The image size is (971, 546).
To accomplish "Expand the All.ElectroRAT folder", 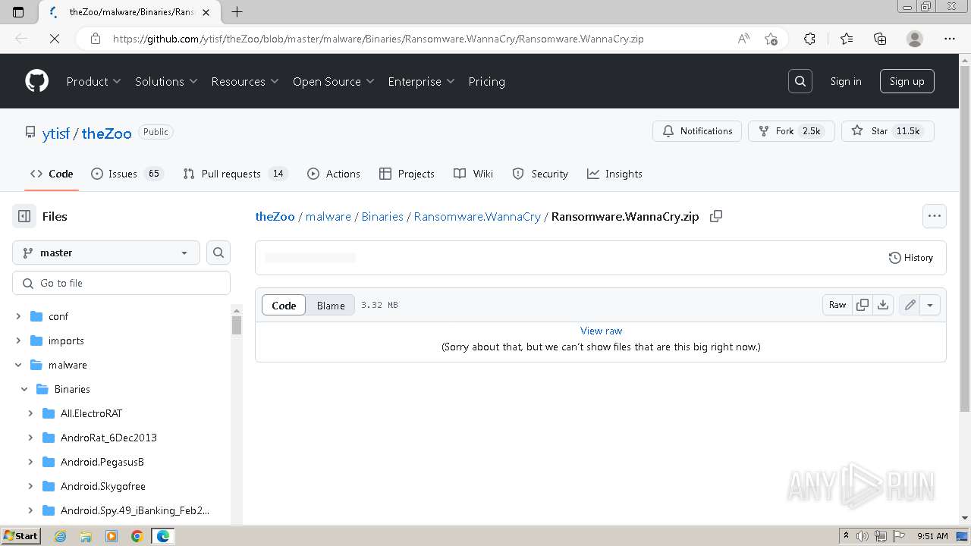I will [x=30, y=413].
